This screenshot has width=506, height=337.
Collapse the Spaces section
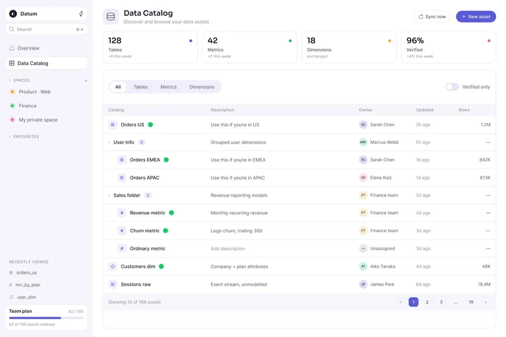(10, 80)
